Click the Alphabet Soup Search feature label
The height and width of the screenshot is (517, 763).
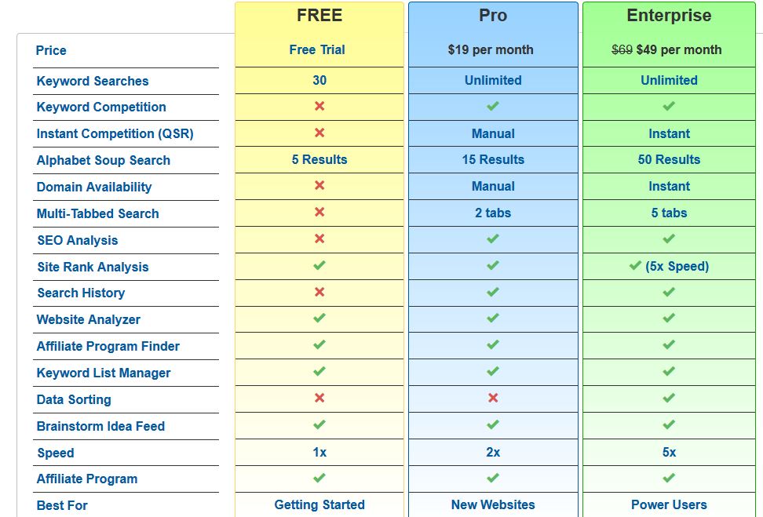tap(103, 161)
